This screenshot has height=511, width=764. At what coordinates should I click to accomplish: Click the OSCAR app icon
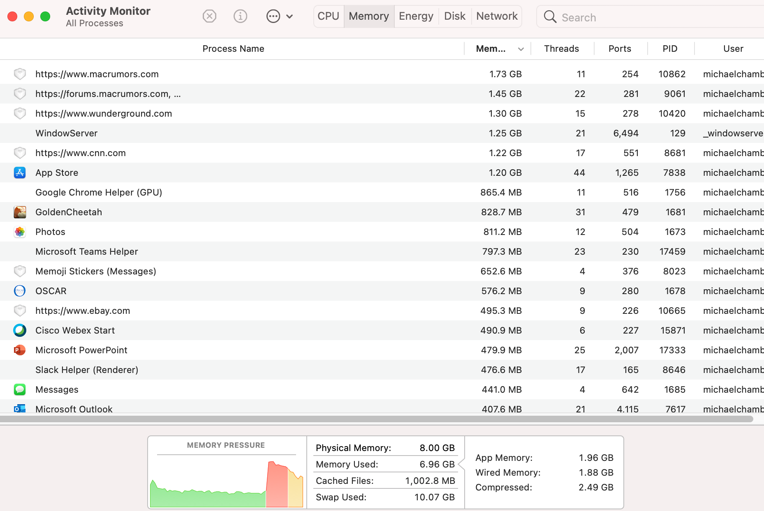[20, 291]
